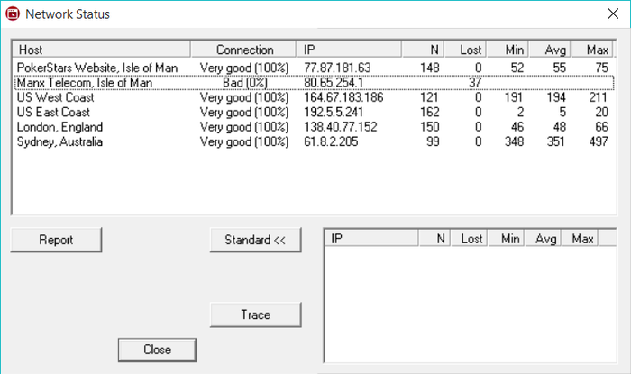Click the Max header in trace panel
Viewport: 631px width, 374px height.
[580, 239]
